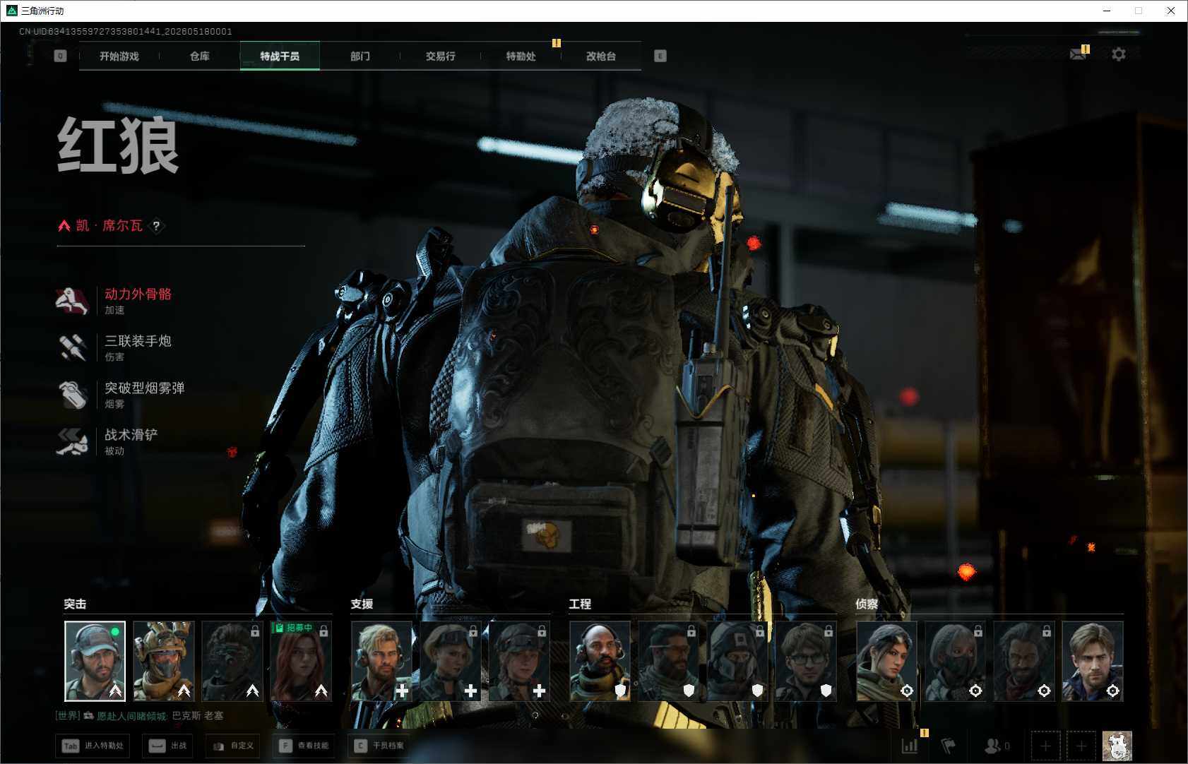Select the 动力外骨骼 skill icon
The height and width of the screenshot is (764, 1188).
[x=72, y=301]
